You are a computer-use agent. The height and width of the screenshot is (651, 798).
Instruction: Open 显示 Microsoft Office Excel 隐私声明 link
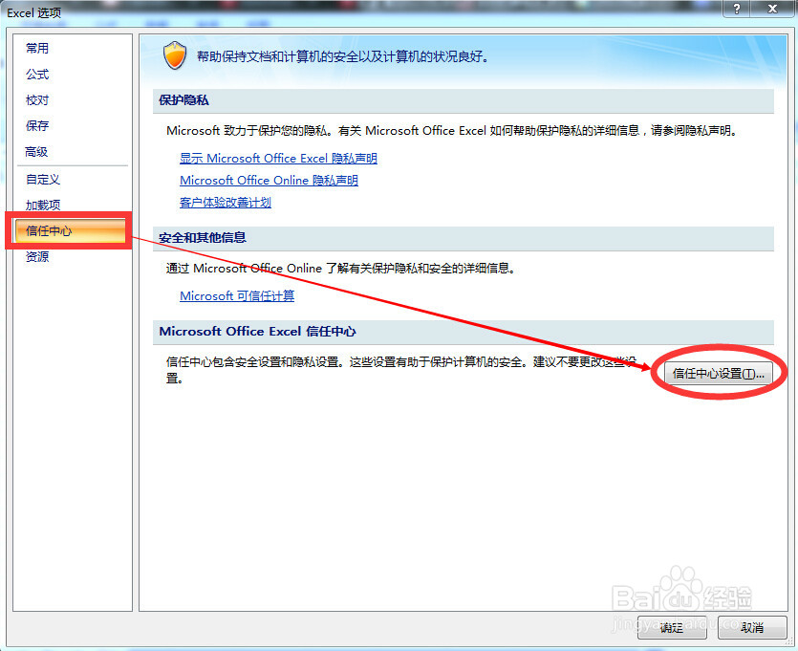pyautogui.click(x=278, y=159)
